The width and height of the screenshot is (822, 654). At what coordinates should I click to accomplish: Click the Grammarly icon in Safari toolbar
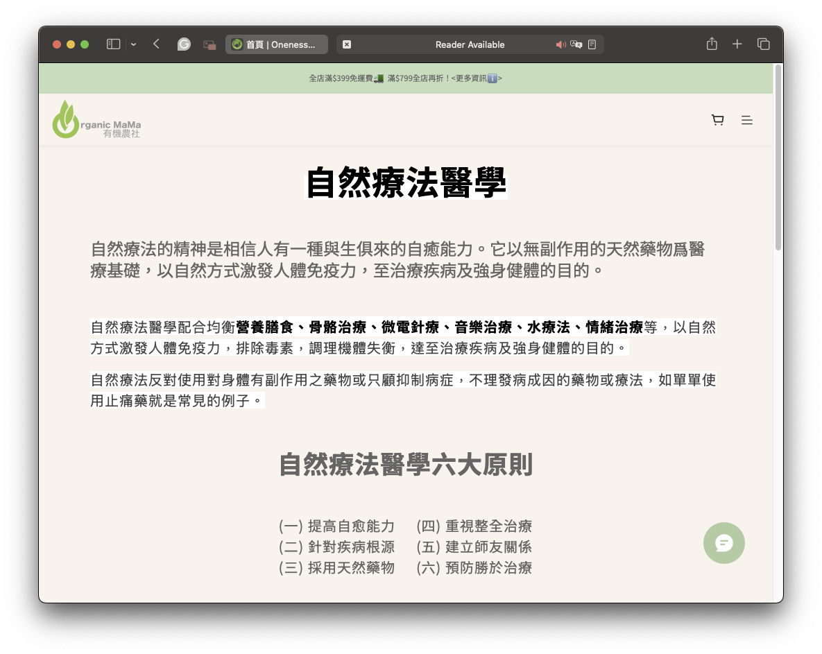pos(184,44)
